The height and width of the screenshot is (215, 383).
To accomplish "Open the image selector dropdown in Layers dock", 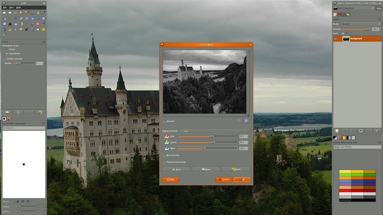I will point(354,8).
